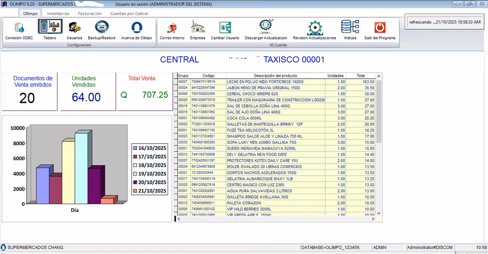Click scroll up arrow of product table

coord(379,76)
